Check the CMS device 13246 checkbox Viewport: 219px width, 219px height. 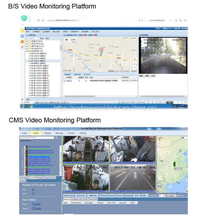pos(25,161)
